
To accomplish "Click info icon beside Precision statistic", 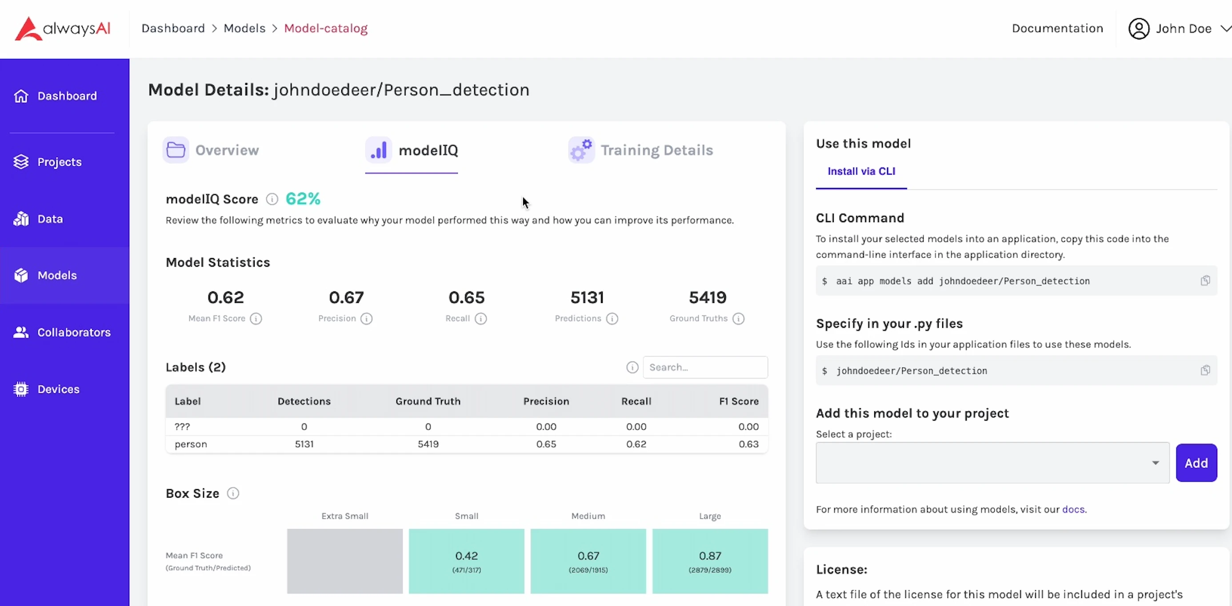I will pos(366,319).
